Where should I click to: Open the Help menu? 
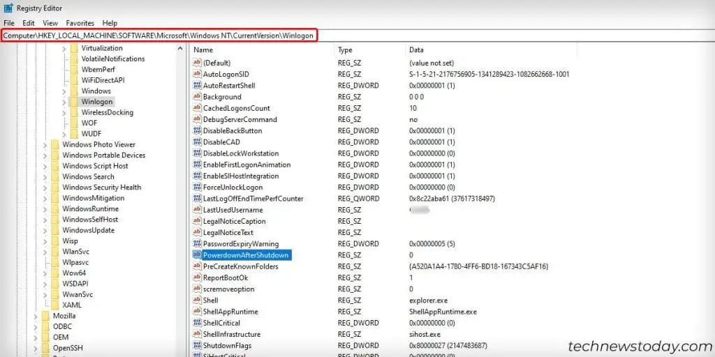point(110,23)
